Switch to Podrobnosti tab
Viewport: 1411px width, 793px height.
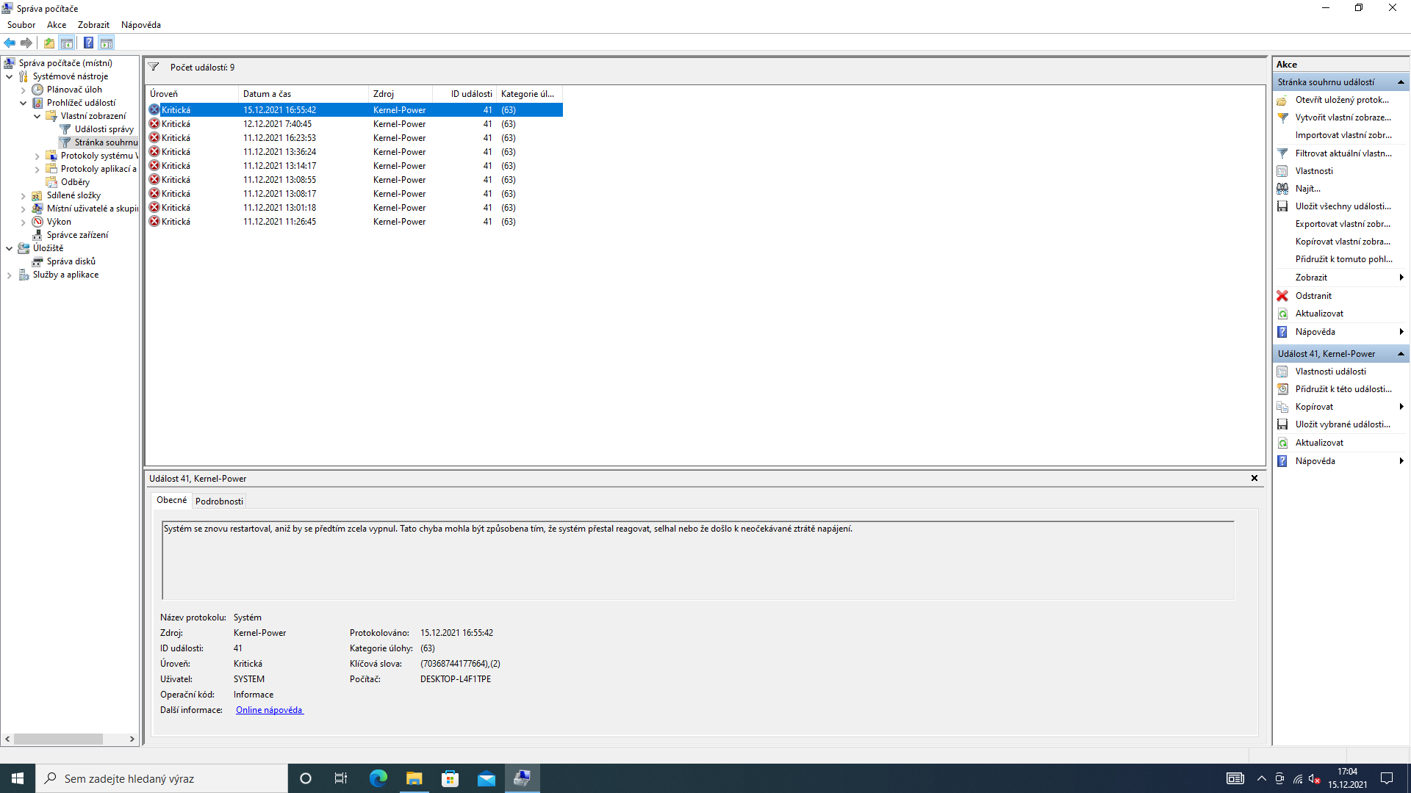point(219,501)
